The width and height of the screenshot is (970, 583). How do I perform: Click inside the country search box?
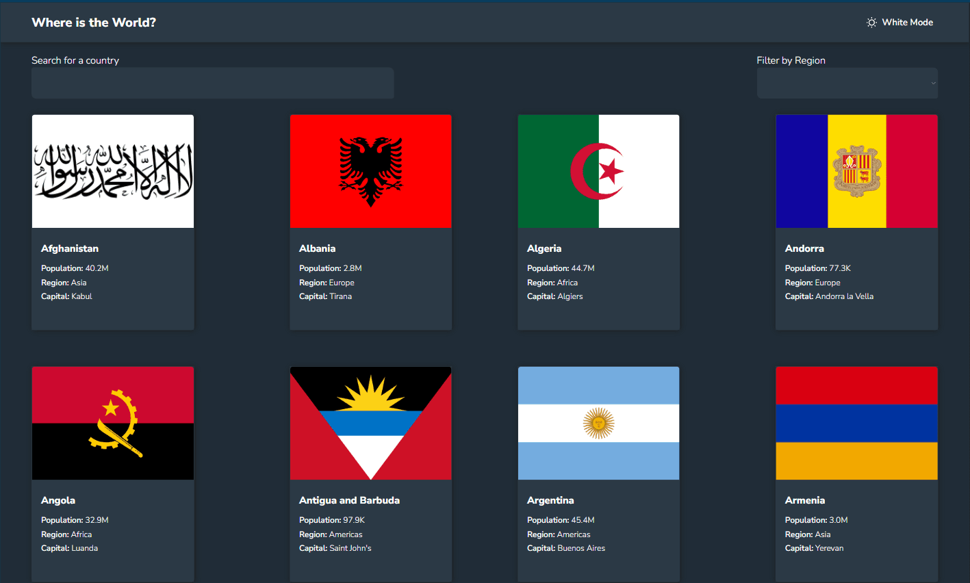(212, 83)
